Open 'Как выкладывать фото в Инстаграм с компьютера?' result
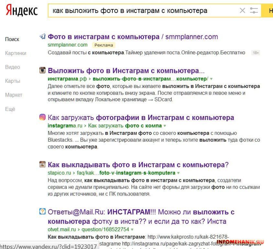The height and width of the screenshot is (249, 273). click(138, 164)
